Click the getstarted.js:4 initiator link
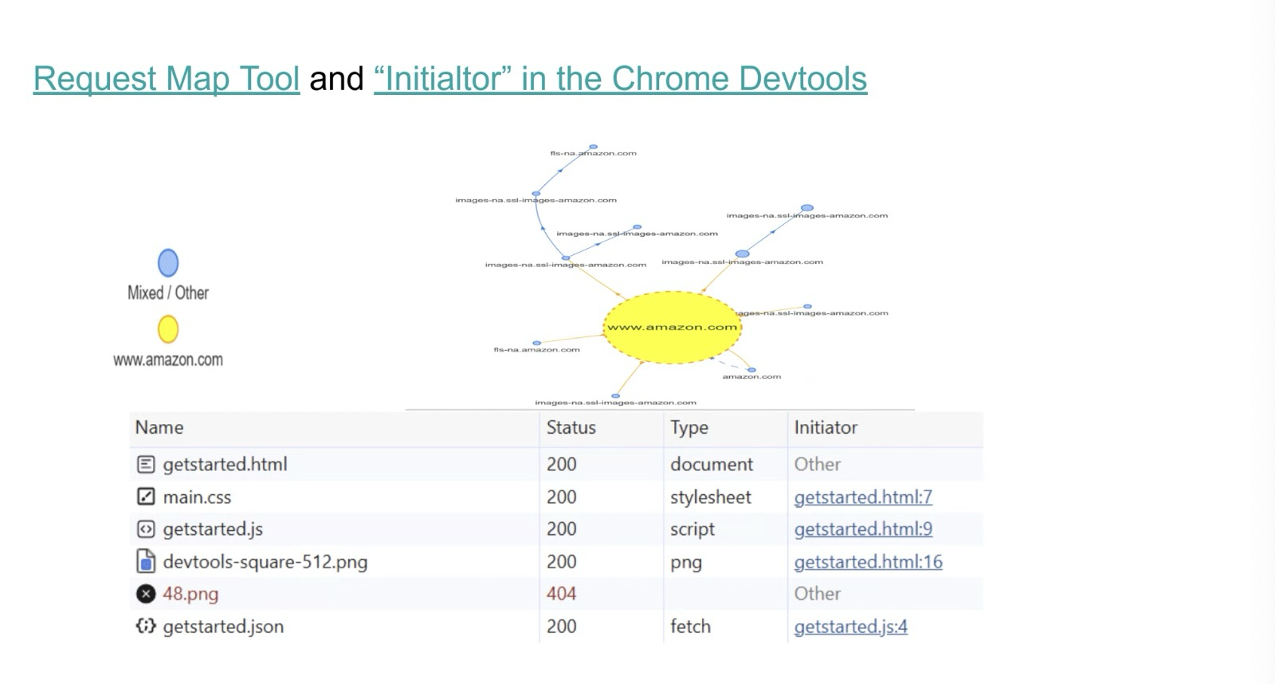Screen dimensions: 1275x684 [850, 627]
